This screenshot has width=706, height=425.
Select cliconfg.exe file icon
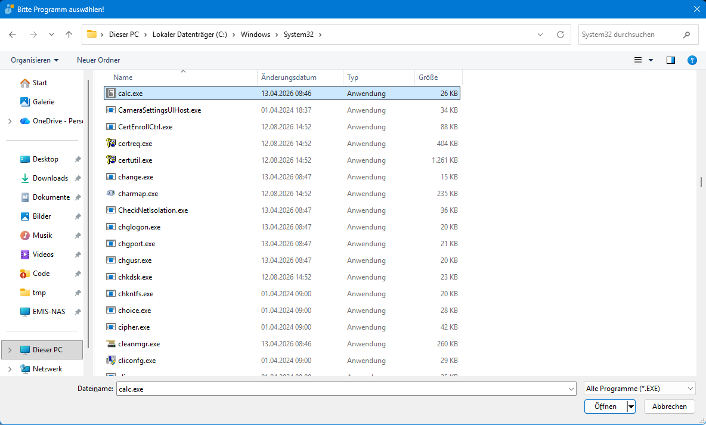[111, 360]
